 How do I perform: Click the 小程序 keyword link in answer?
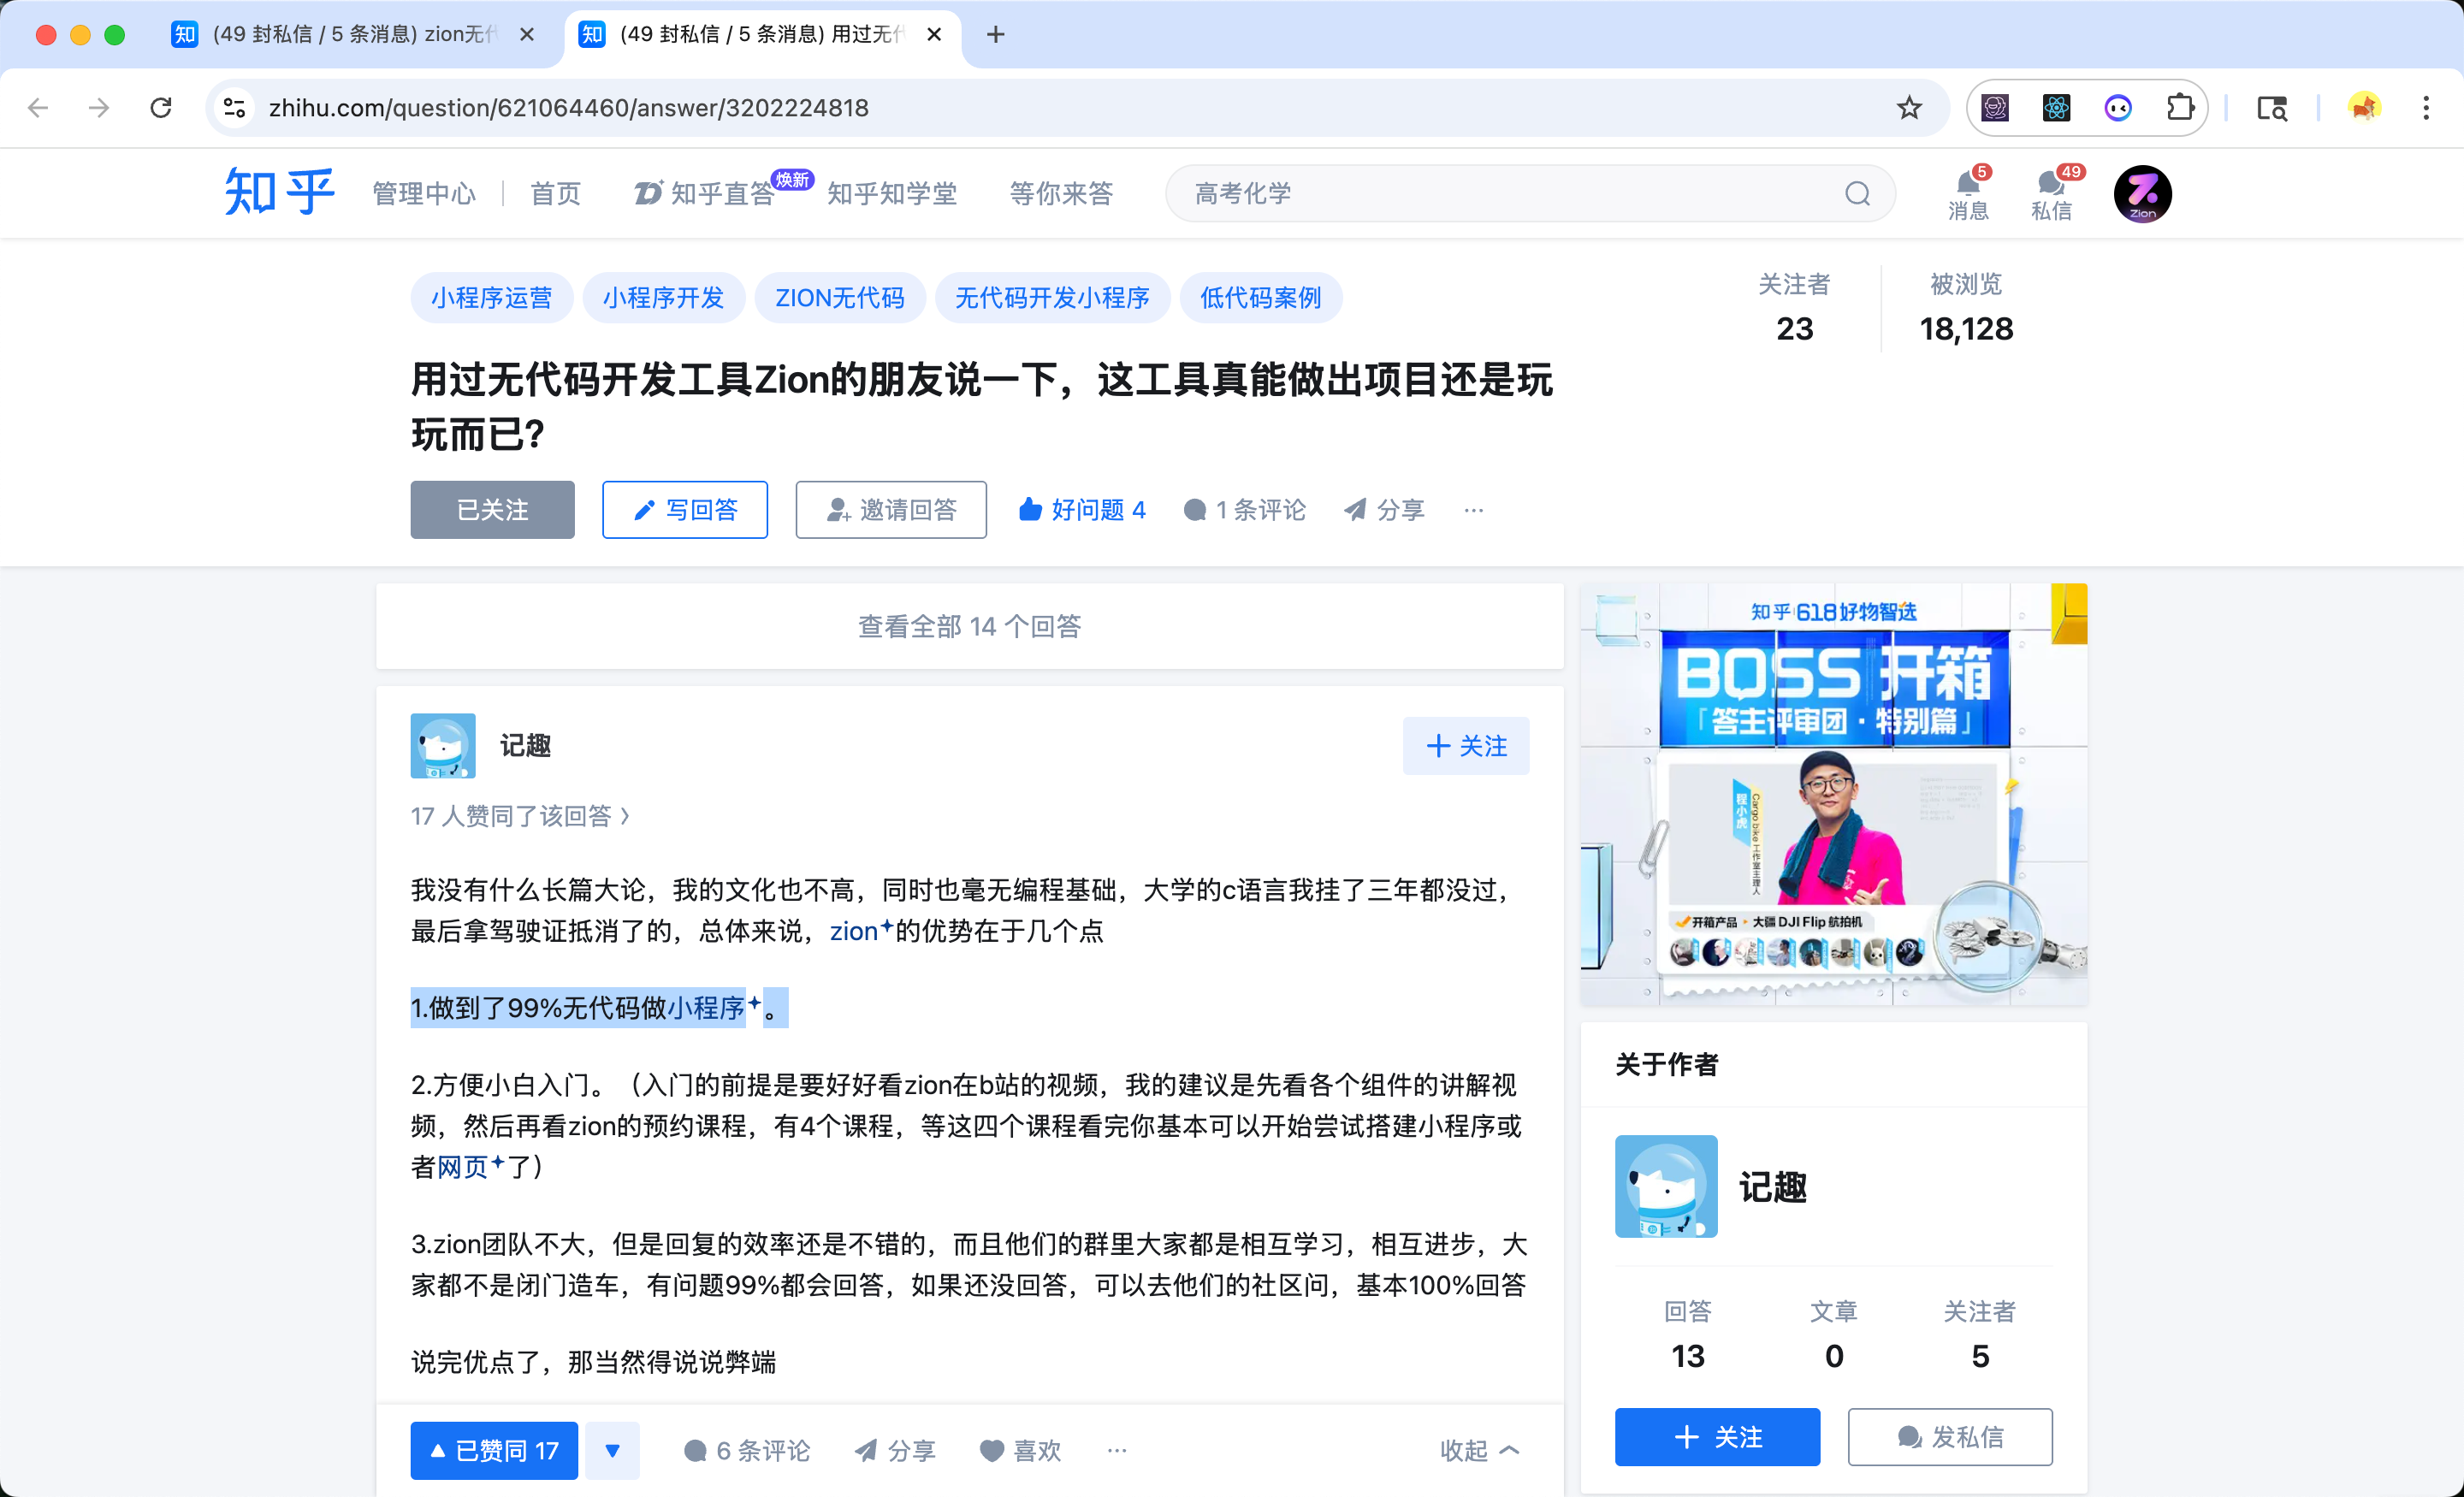click(713, 1007)
